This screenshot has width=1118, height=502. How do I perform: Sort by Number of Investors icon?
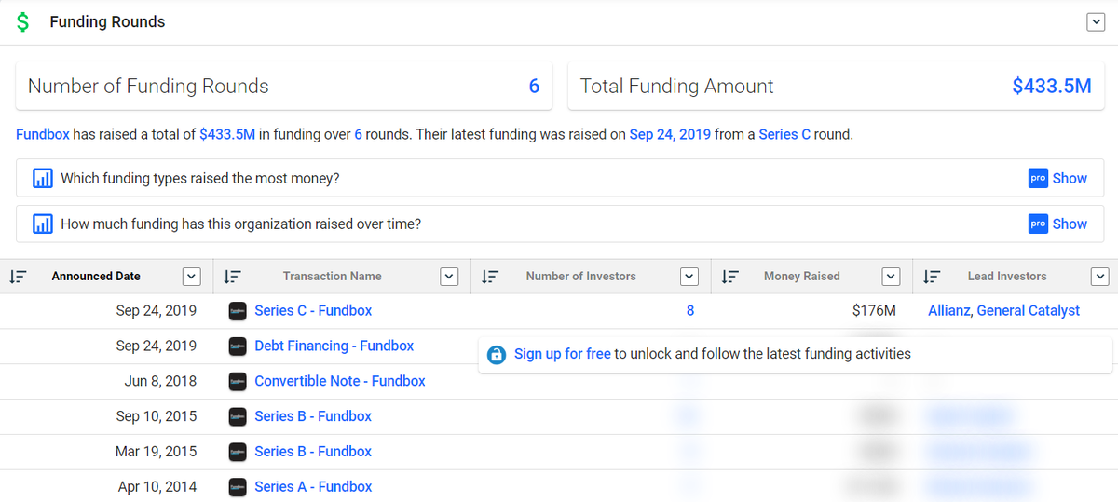(x=489, y=277)
